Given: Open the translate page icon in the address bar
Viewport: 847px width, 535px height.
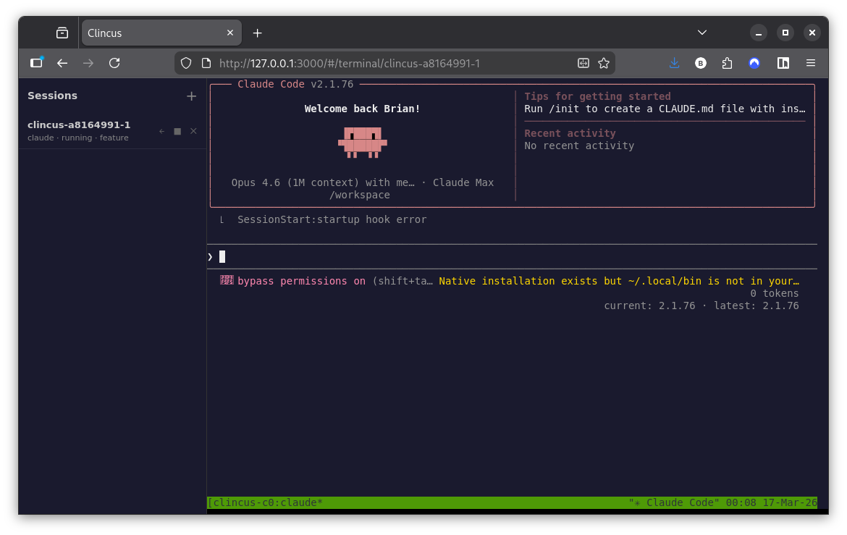Looking at the screenshot, I should pyautogui.click(x=583, y=63).
